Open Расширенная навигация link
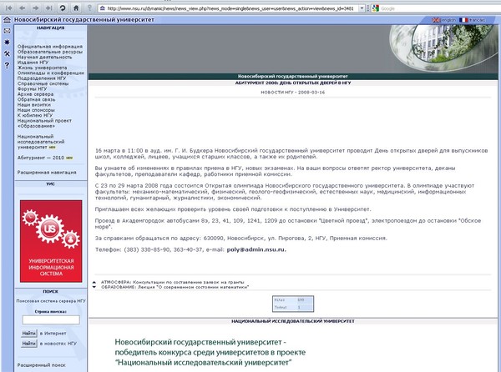The height and width of the screenshot is (372, 501). (47, 173)
